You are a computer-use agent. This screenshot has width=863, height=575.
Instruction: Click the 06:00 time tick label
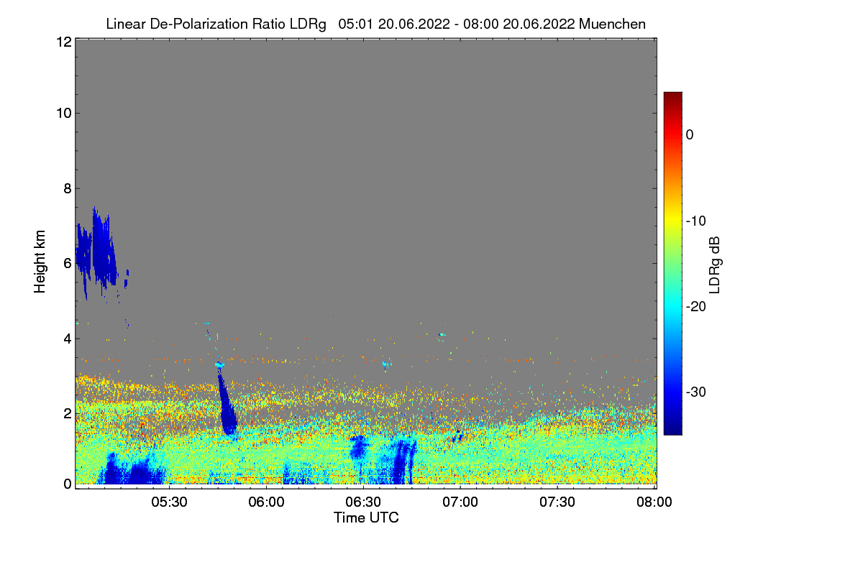pyautogui.click(x=267, y=502)
